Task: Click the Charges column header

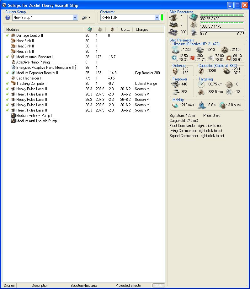Action: pos(148,29)
